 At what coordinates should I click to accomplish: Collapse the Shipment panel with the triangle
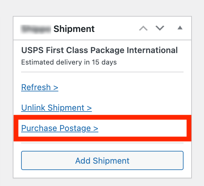coord(180,28)
